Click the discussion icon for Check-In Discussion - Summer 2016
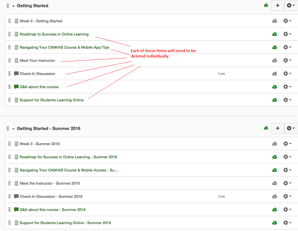Viewport: 298px width, 231px height. (x=16, y=196)
